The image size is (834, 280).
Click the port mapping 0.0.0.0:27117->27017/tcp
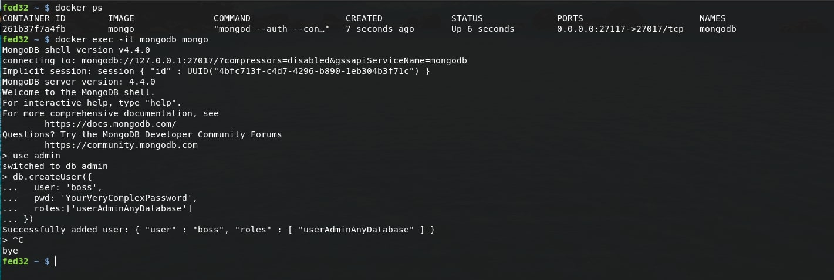(619, 29)
